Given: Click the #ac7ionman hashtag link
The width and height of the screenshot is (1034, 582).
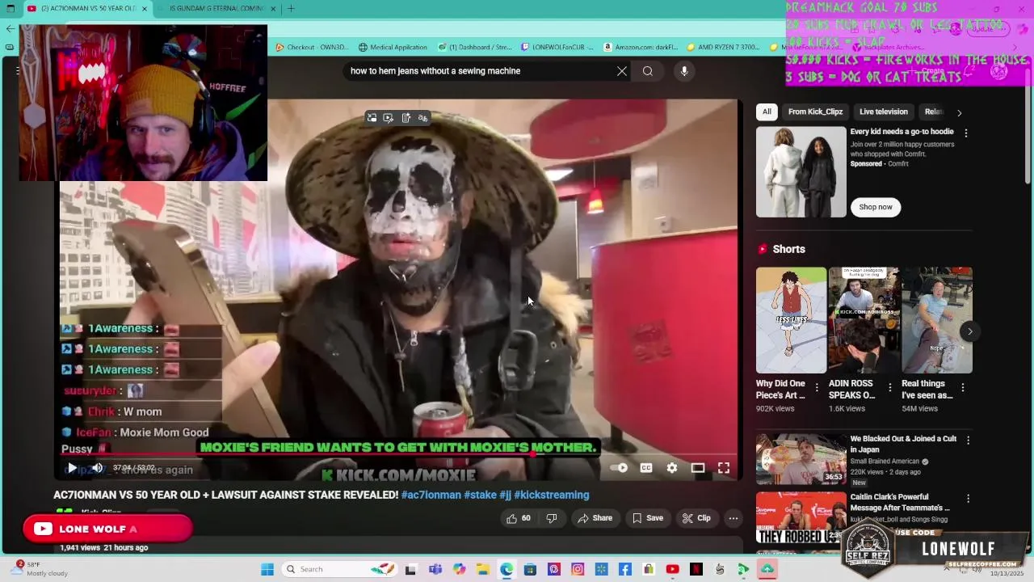Looking at the screenshot, I should (431, 495).
